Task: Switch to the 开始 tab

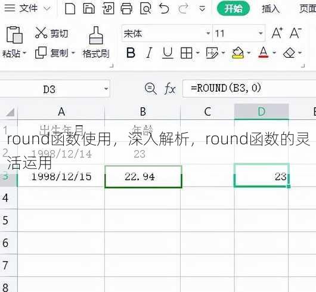Action: tap(233, 9)
